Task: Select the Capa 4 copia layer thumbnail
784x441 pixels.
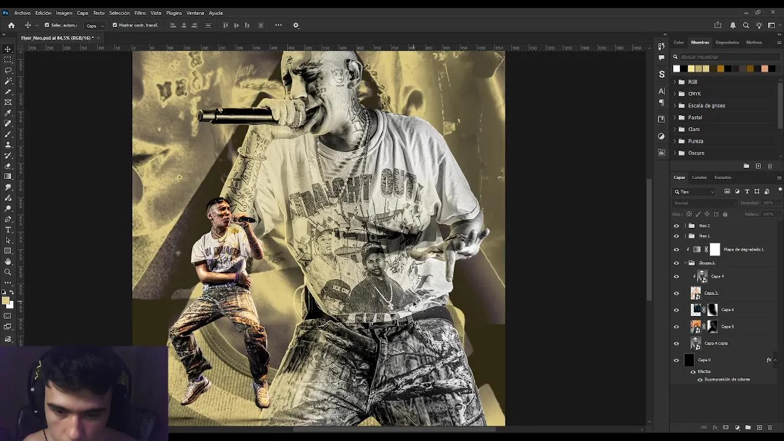Action: tap(695, 343)
